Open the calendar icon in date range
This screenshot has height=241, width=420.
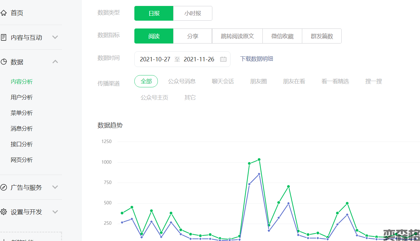point(223,59)
